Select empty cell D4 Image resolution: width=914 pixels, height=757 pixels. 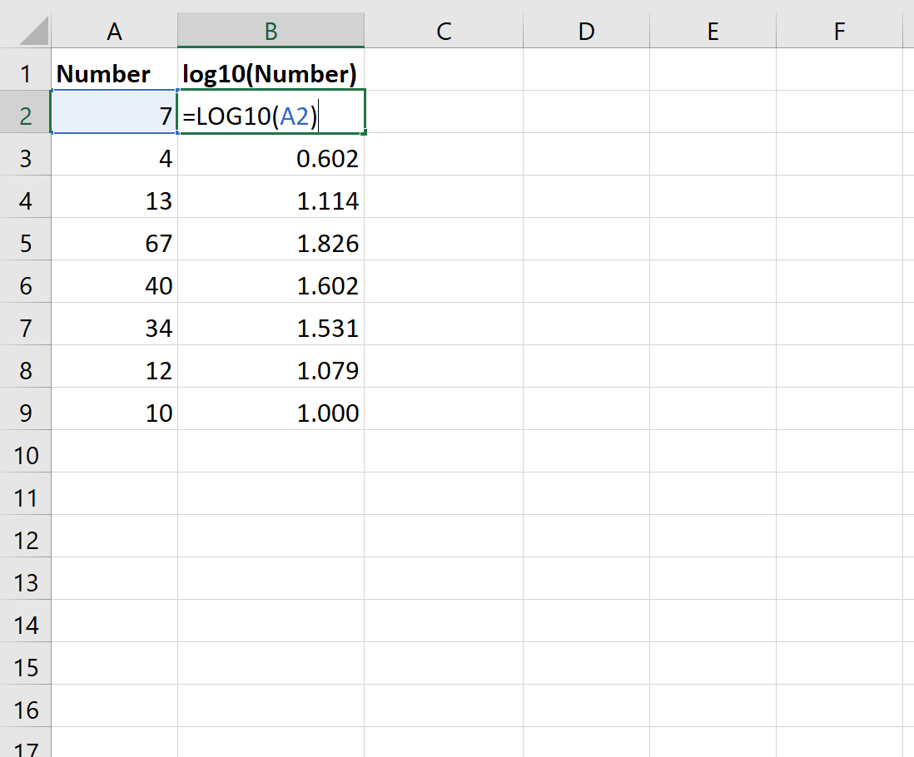[x=586, y=200]
